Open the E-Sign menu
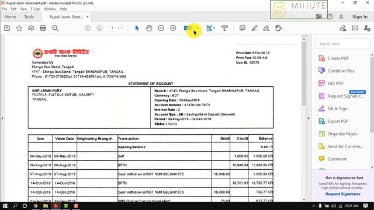374x210 pixels. pos(35,9)
